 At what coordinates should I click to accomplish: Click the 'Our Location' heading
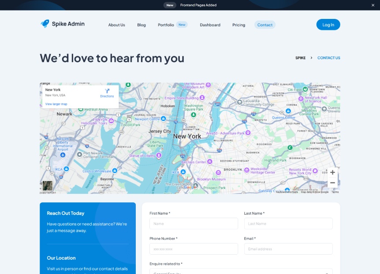[61, 258]
